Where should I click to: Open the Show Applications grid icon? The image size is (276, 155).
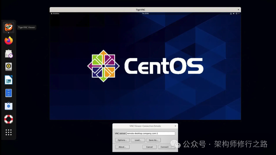coord(8,132)
